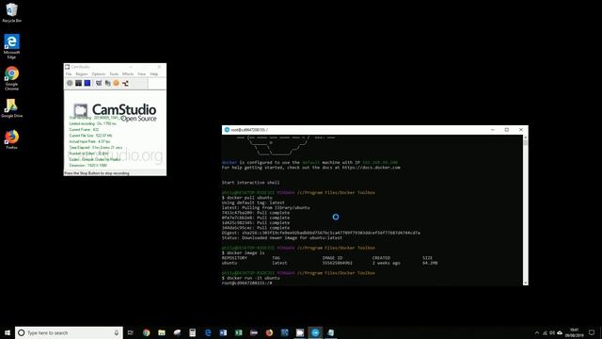
Task: Open Task View from the taskbar
Action: [x=131, y=332]
